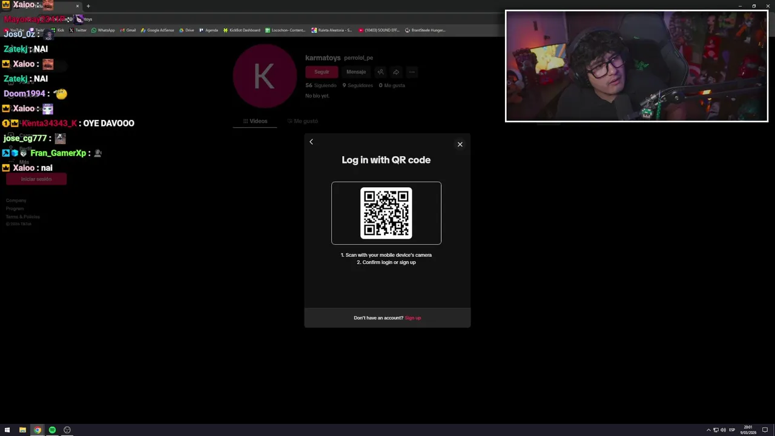775x436 pixels.
Task: Click the 9 Seguidores count
Action: (358, 85)
